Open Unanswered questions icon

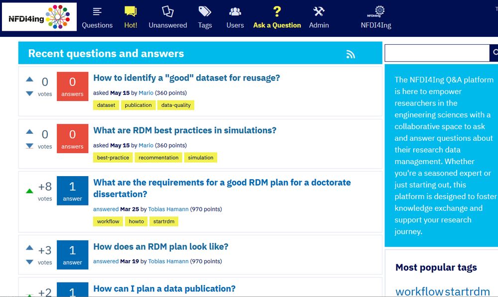coord(168,11)
